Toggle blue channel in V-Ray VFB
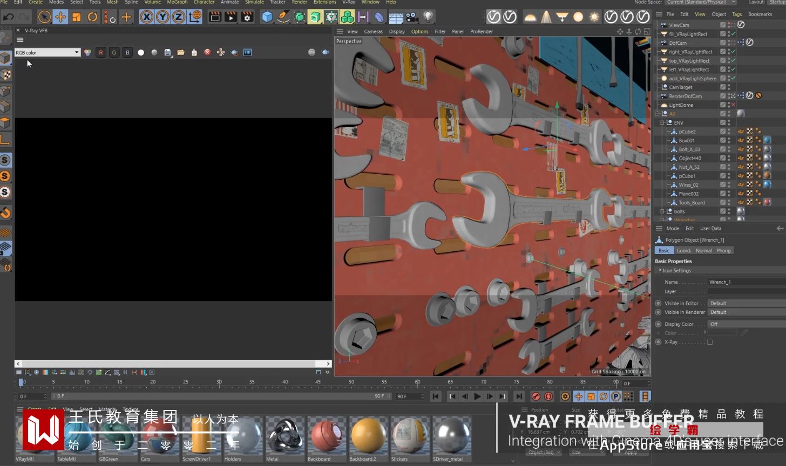786x466 pixels. click(x=127, y=52)
